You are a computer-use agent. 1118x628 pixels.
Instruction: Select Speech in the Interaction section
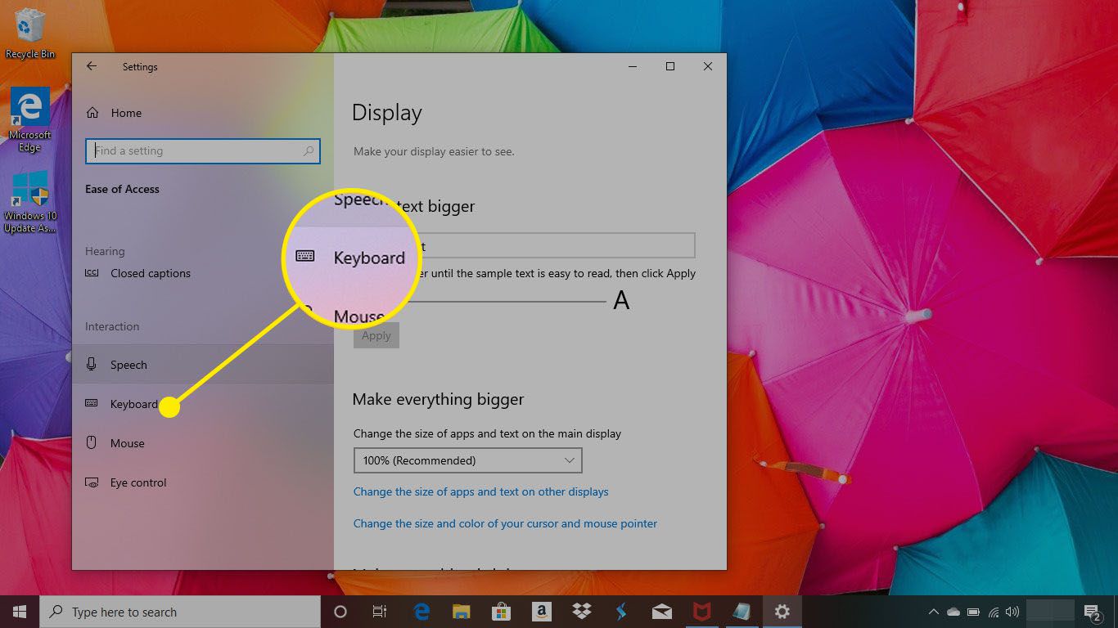click(202, 365)
